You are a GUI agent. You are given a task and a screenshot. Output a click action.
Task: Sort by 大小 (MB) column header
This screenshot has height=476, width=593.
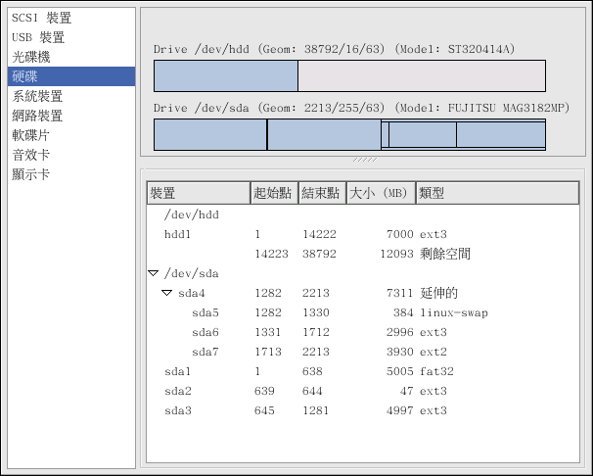point(381,193)
